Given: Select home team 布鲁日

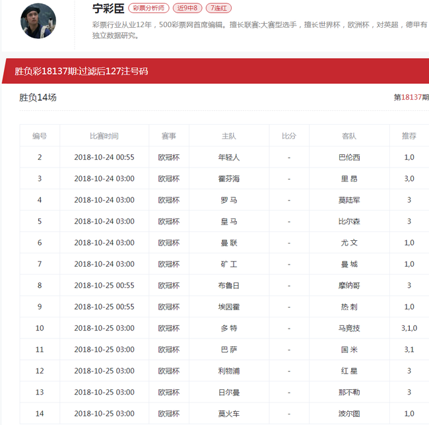Looking at the screenshot, I should point(229,286).
